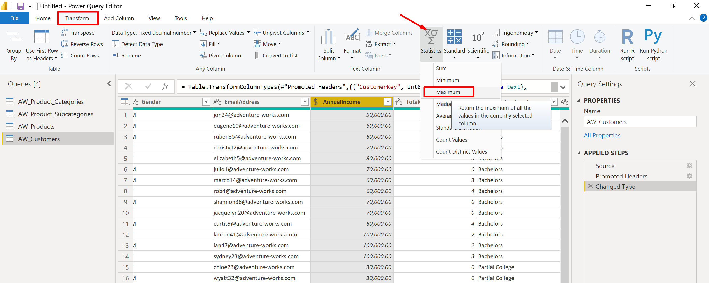Click Run Python script
Screen dimensions: 709x283
tap(653, 45)
